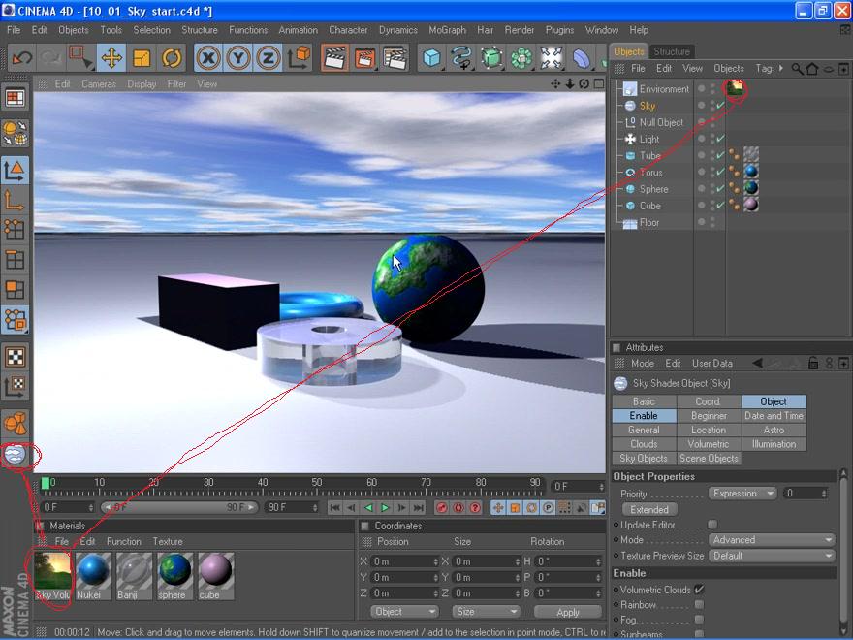
Task: Add a Cube primitive object
Action: 432,57
